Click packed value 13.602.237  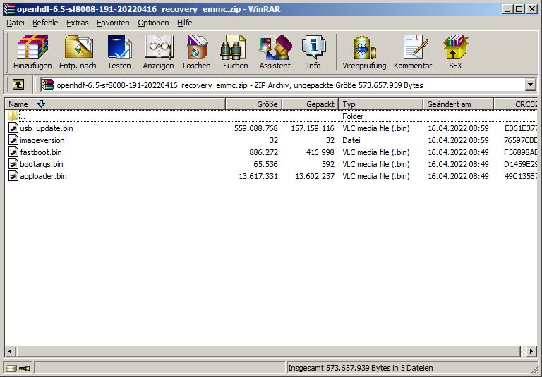pos(315,176)
